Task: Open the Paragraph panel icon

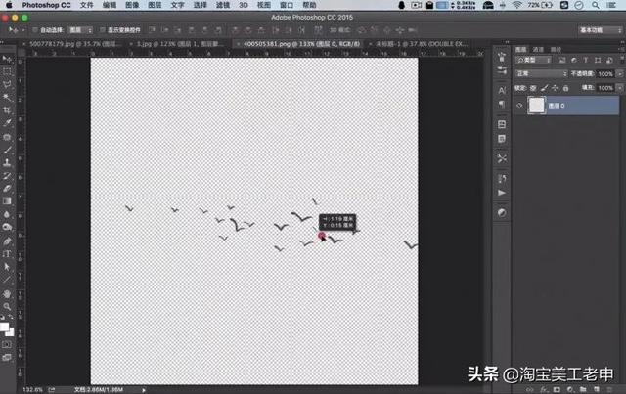Action: (502, 105)
